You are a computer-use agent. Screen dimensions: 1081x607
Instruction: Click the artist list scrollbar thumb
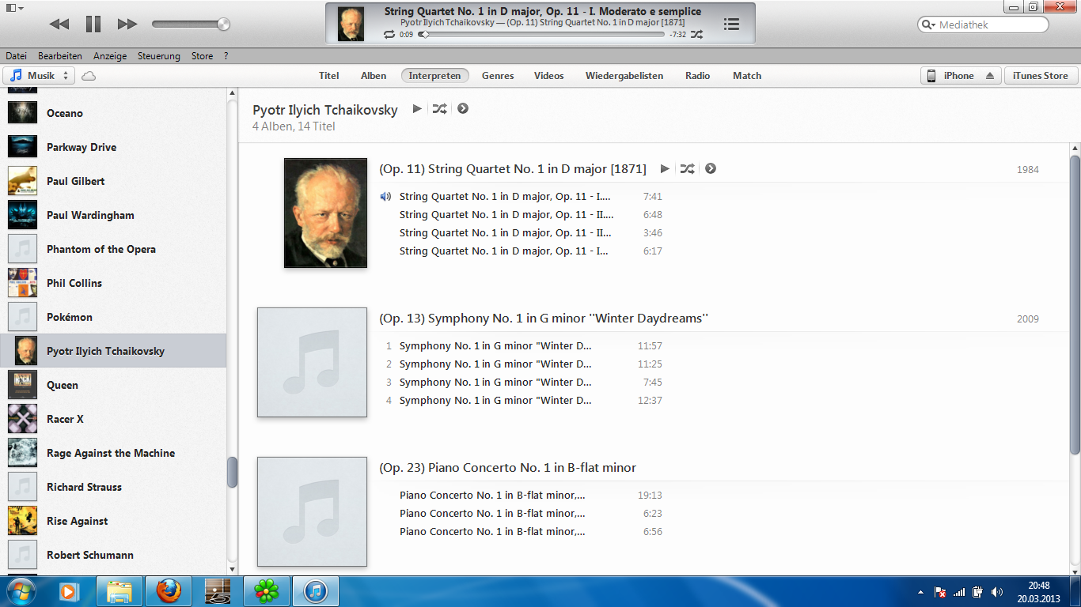(x=232, y=473)
